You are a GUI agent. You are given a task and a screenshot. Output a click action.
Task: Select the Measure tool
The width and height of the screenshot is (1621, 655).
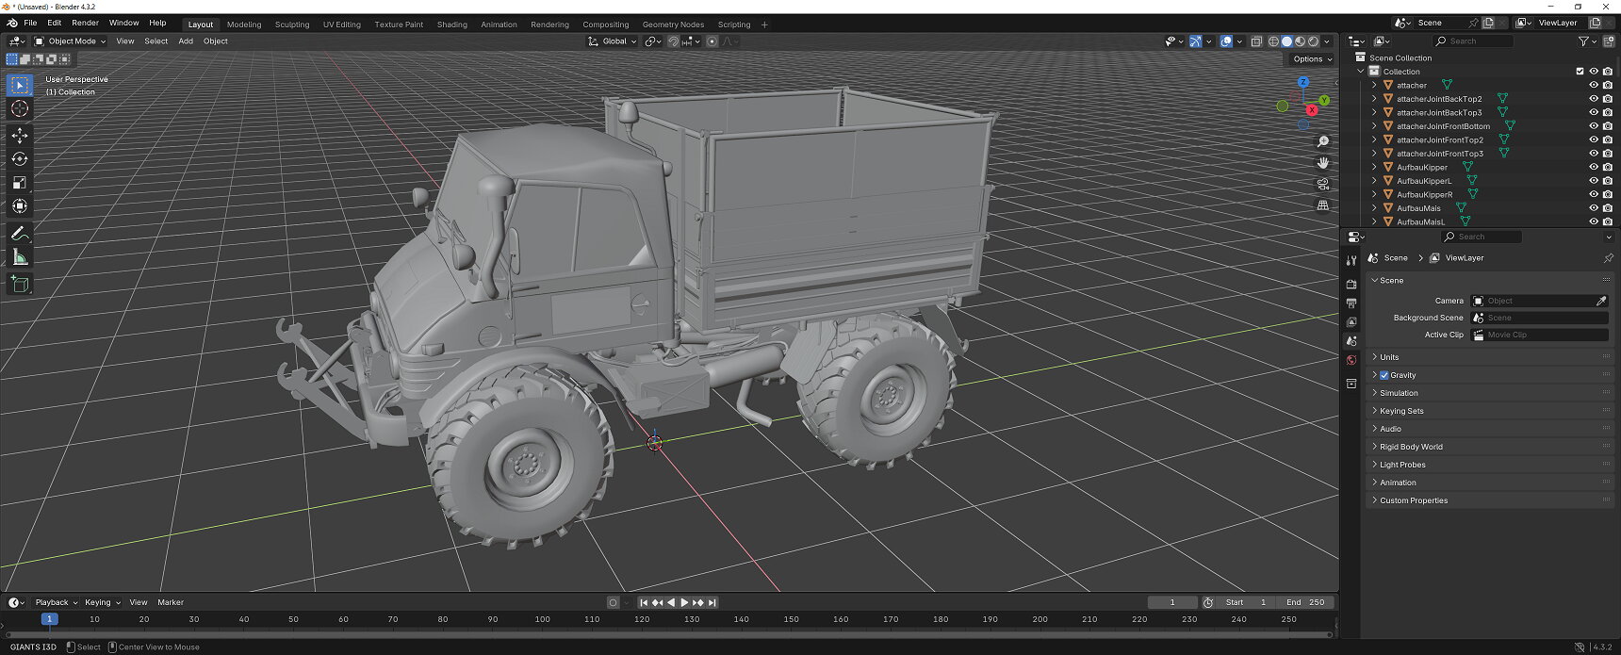click(x=20, y=258)
